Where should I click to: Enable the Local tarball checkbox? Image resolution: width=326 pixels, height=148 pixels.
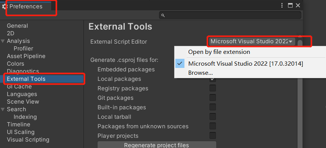[x=213, y=117]
